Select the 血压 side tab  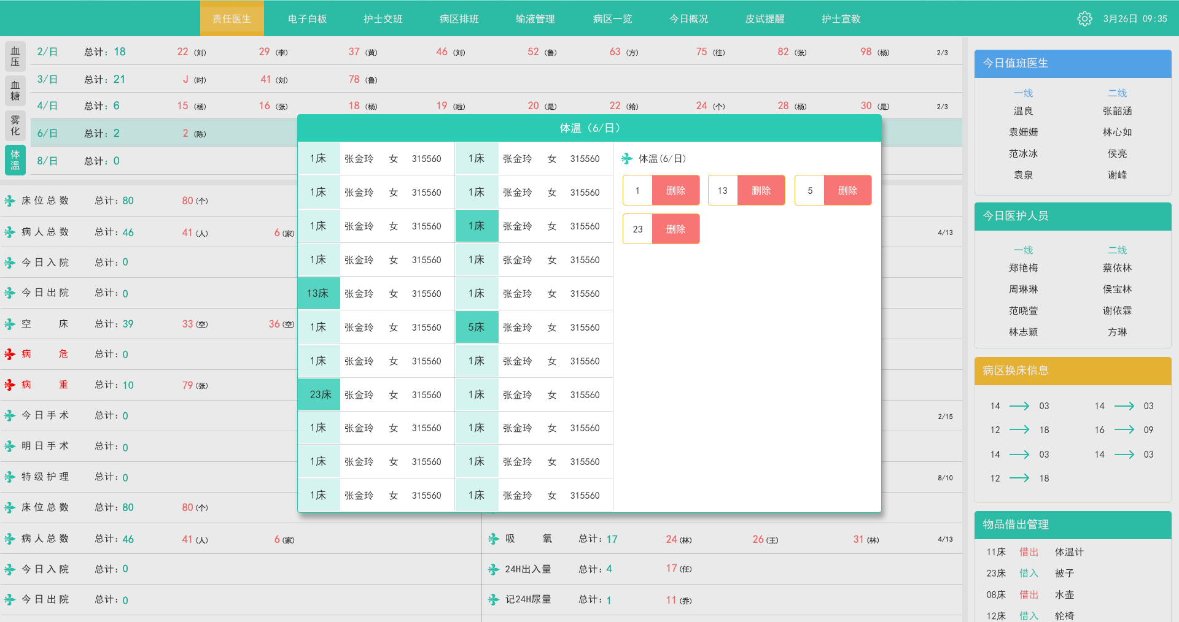[15, 56]
